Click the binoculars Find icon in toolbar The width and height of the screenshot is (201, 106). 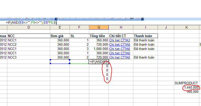tap(132, 18)
